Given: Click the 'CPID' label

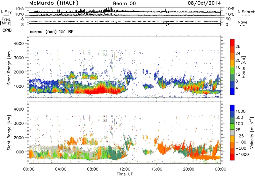Looking at the screenshot, I should [7, 30].
